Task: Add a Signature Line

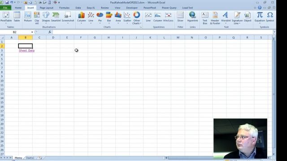Action: pyautogui.click(x=237, y=18)
